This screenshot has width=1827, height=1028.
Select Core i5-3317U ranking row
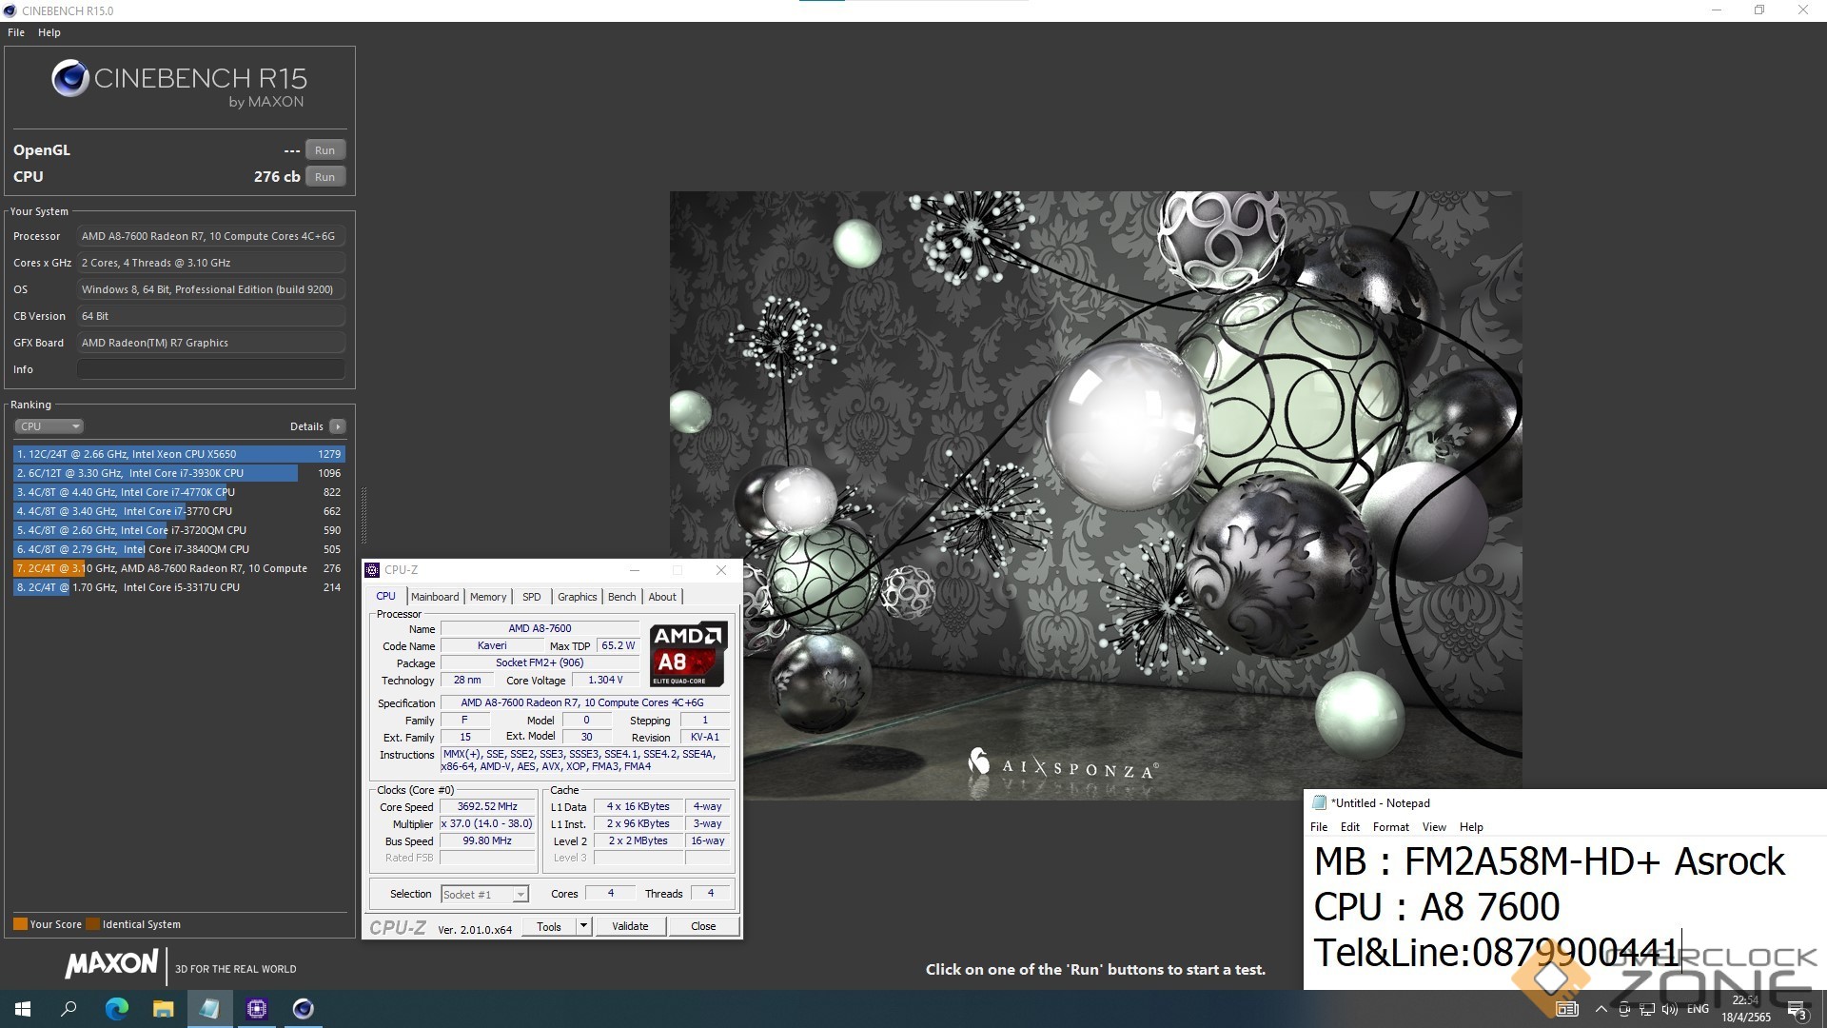coord(179,587)
